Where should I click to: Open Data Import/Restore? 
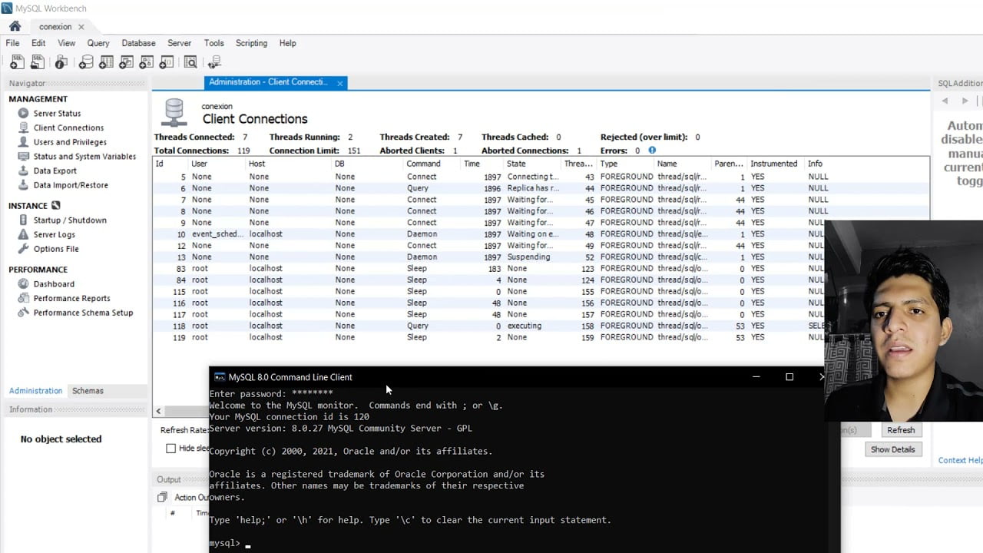pyautogui.click(x=71, y=185)
